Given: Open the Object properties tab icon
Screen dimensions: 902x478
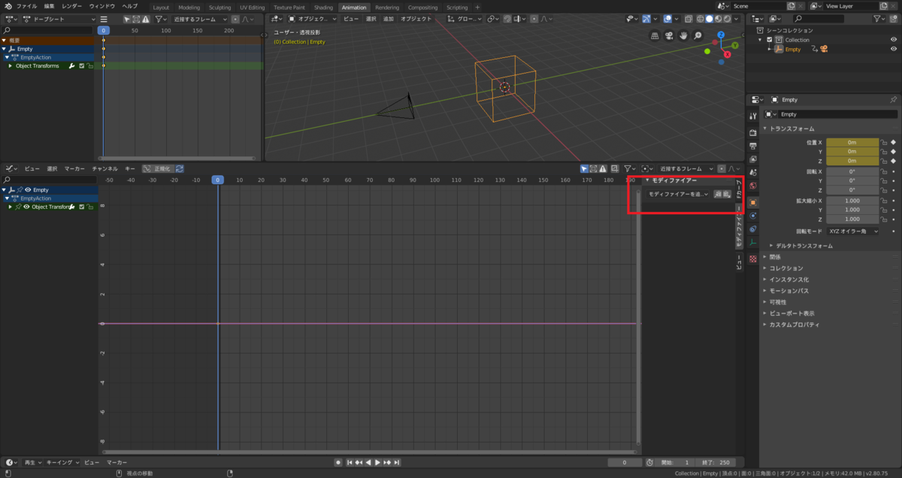Looking at the screenshot, I should 753,203.
